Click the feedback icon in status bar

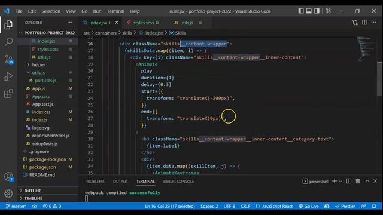[363, 206]
